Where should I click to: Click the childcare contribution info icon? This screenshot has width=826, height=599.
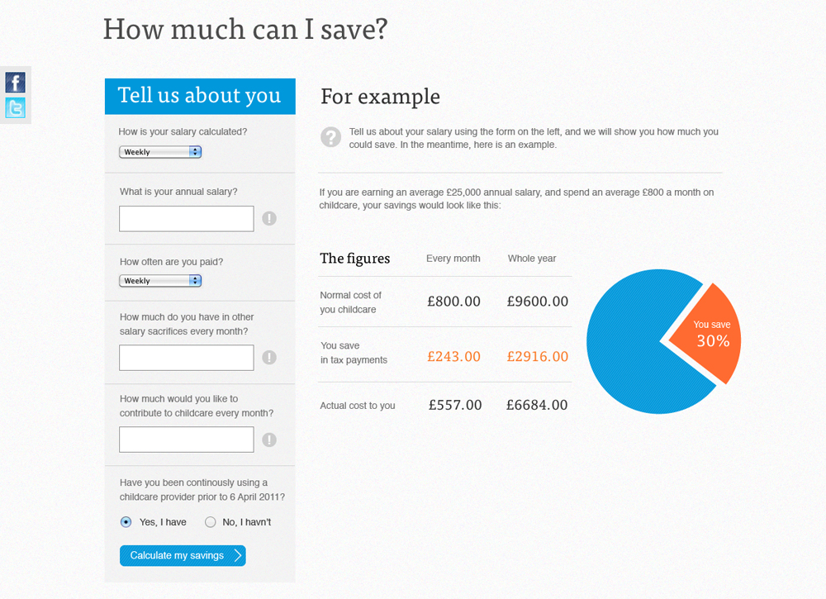269,440
